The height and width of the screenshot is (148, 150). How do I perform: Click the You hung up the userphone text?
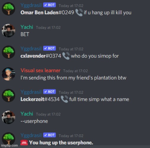click(x=61, y=143)
